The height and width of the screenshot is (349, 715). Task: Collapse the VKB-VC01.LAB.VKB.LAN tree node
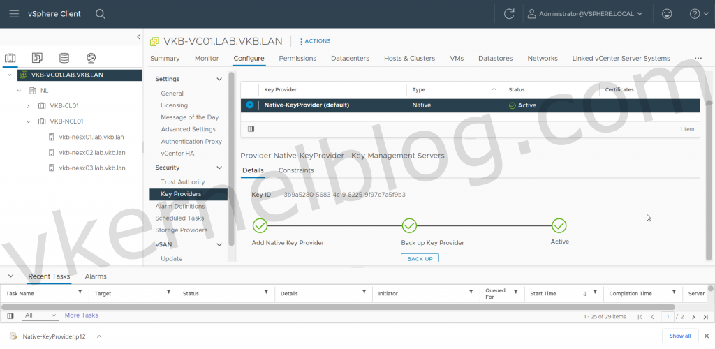(10, 75)
